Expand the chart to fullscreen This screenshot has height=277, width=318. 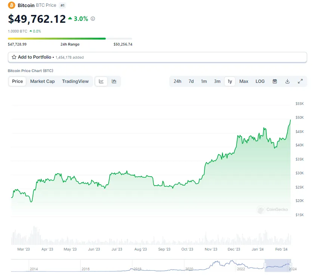point(300,81)
